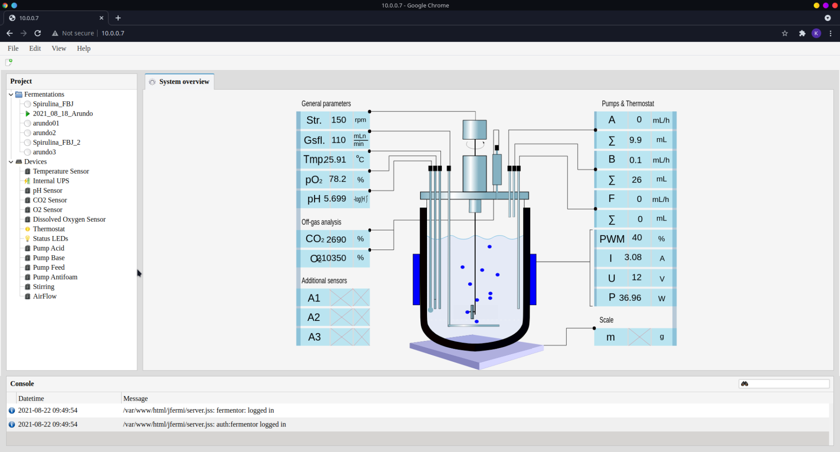
Task: Click the Internal UPS device icon
Action: point(28,181)
